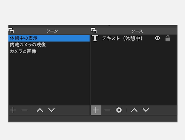Select the カメラと画像 scene
This screenshot has height=140, width=186.
pos(49,51)
